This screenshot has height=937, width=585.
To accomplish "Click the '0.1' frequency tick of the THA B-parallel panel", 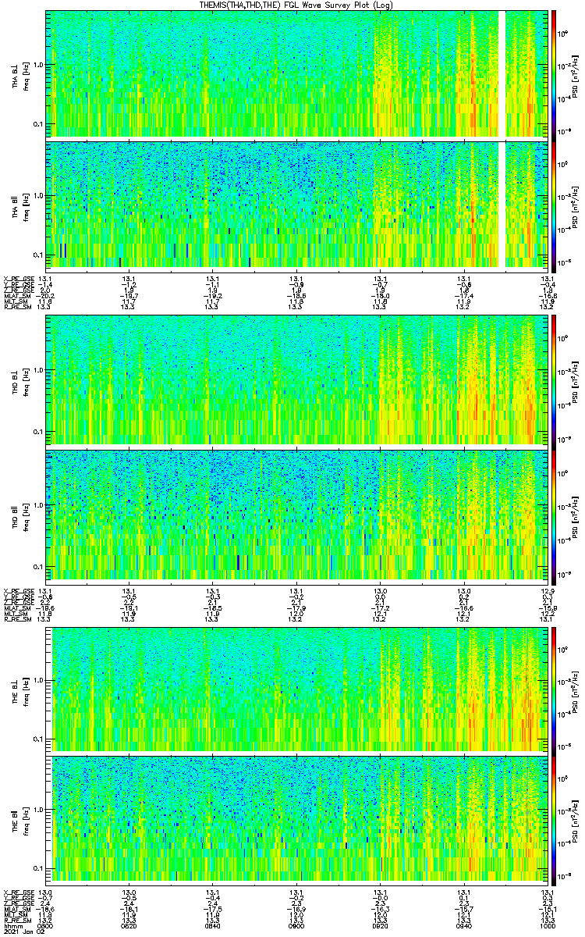I will 37,255.
